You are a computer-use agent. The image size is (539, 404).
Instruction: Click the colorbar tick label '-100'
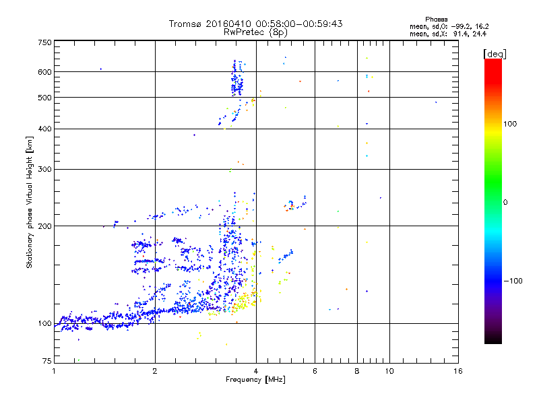(513, 281)
